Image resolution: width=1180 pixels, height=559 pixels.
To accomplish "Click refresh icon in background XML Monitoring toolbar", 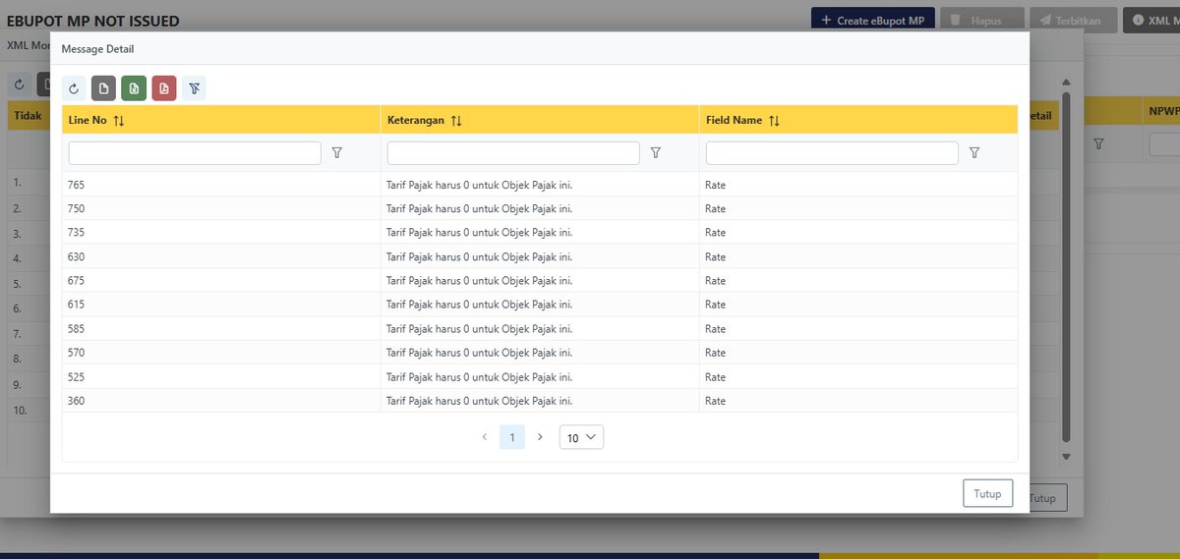I will pos(20,84).
